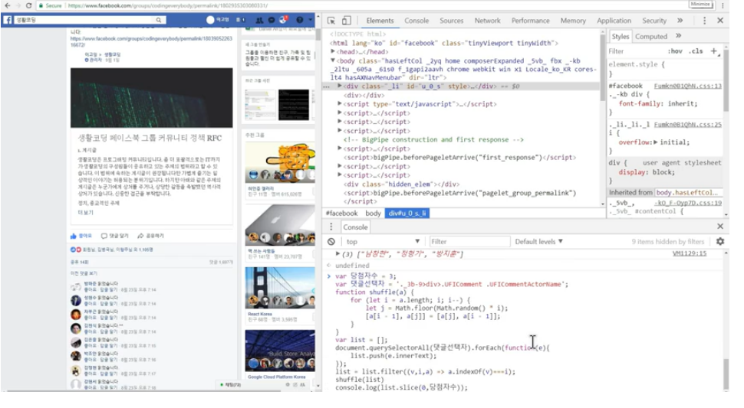This screenshot has width=744, height=408.
Task: Click the Facebook logo icon
Action: click(8, 20)
